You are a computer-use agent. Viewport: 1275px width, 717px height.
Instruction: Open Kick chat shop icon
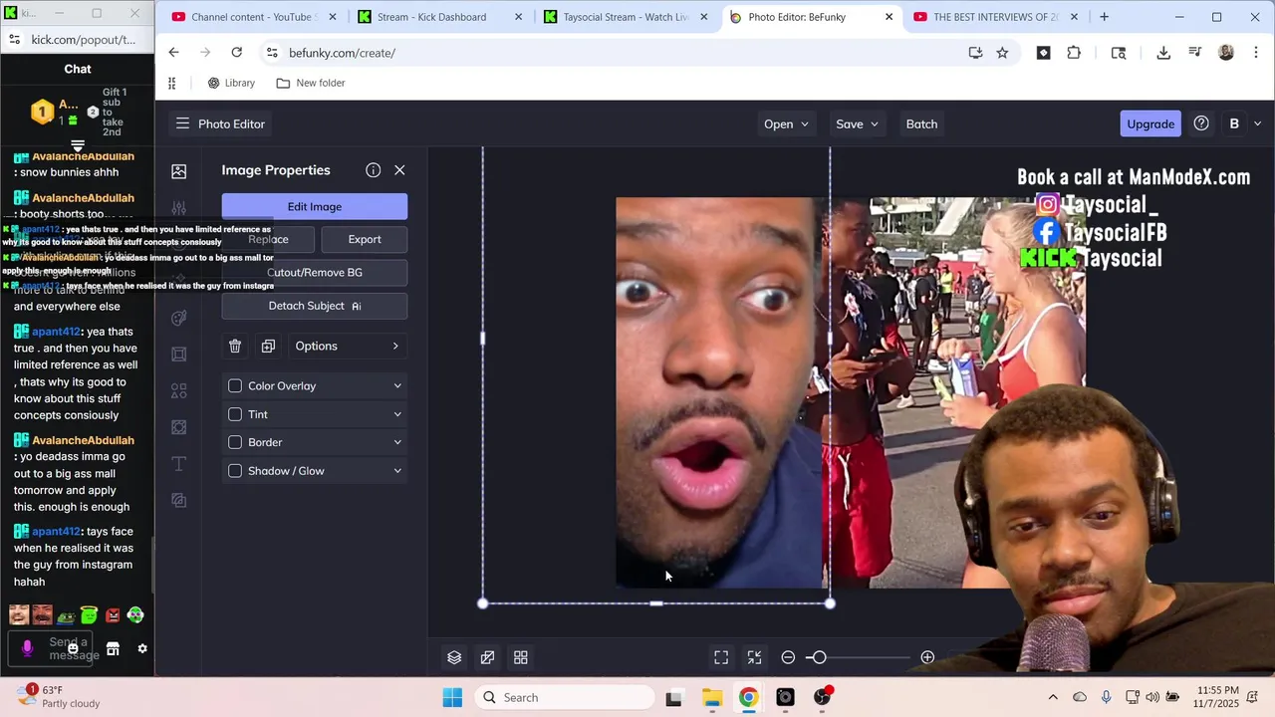click(113, 648)
